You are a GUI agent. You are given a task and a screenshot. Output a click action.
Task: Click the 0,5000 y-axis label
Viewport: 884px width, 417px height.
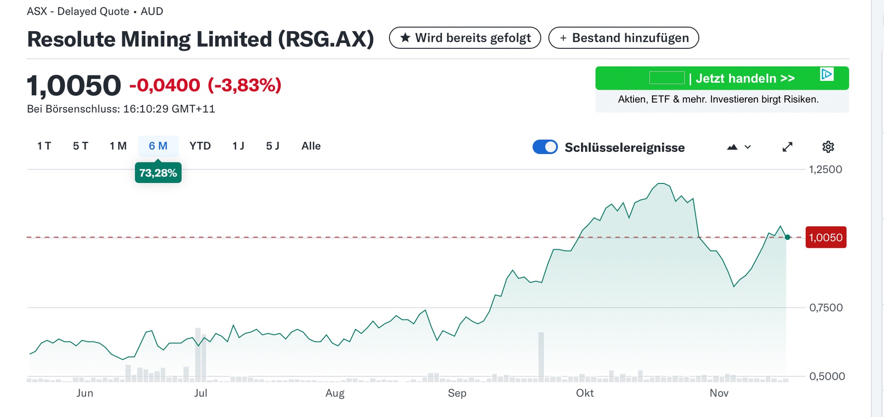pyautogui.click(x=827, y=376)
